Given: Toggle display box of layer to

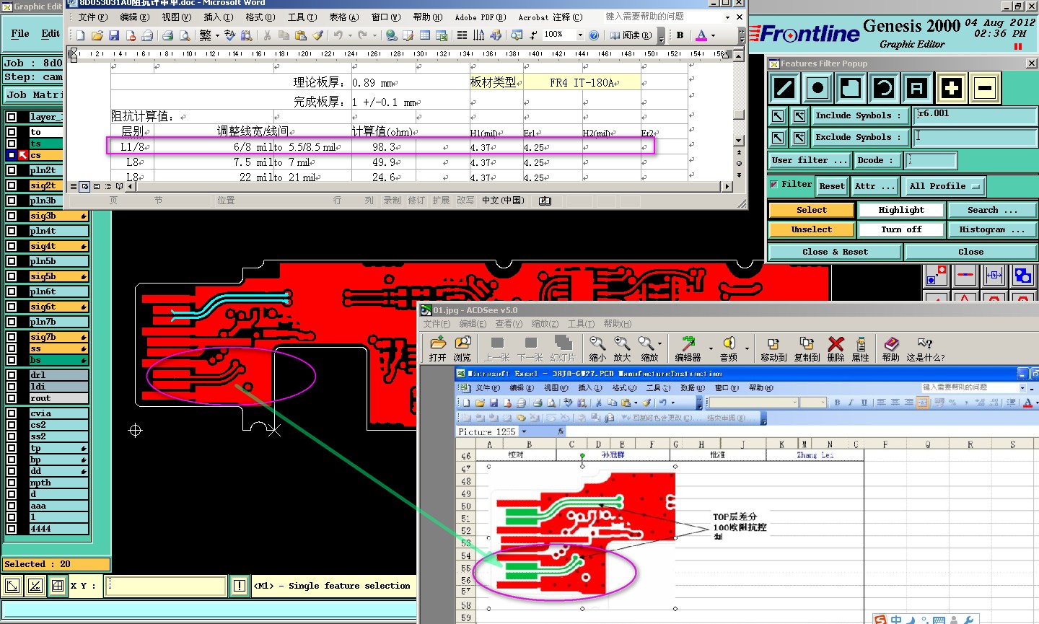Looking at the screenshot, I should [x=12, y=132].
